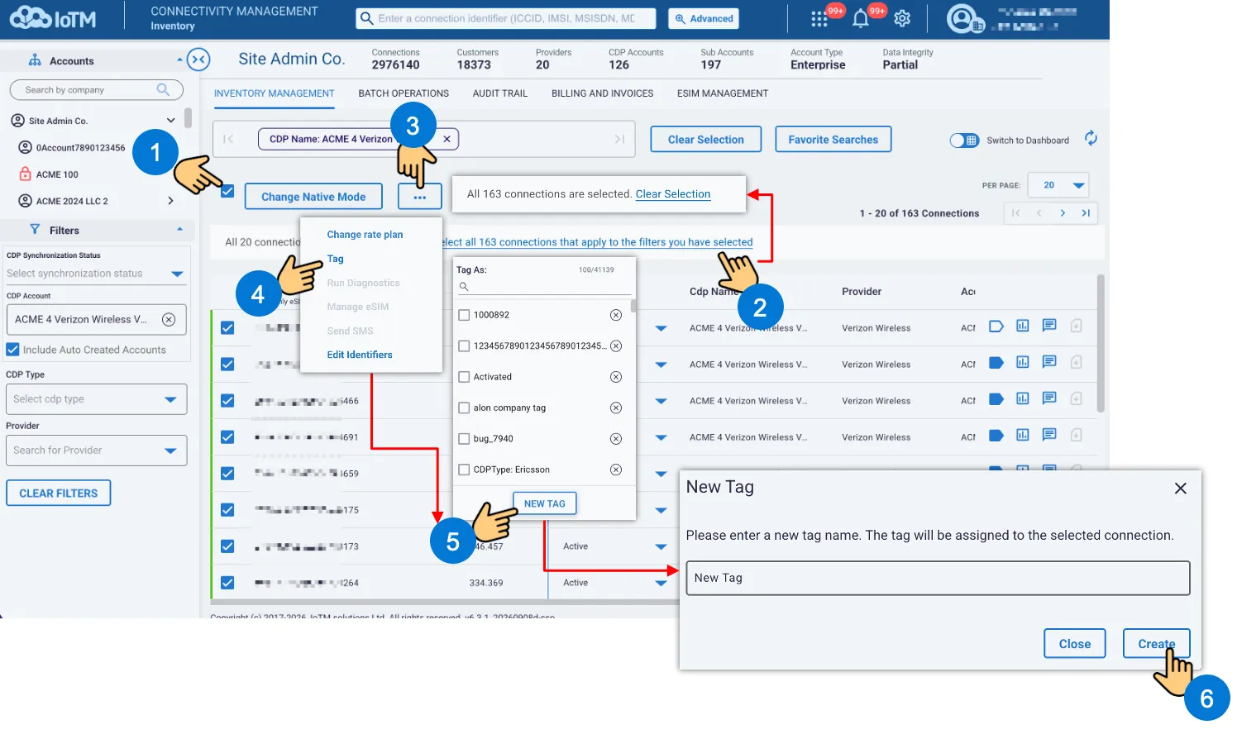Open the settings gear icon

point(902,18)
